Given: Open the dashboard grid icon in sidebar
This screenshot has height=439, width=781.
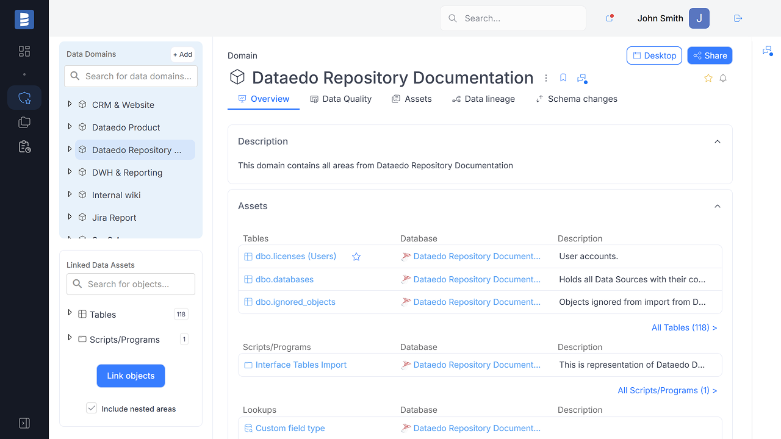Looking at the screenshot, I should point(24,51).
